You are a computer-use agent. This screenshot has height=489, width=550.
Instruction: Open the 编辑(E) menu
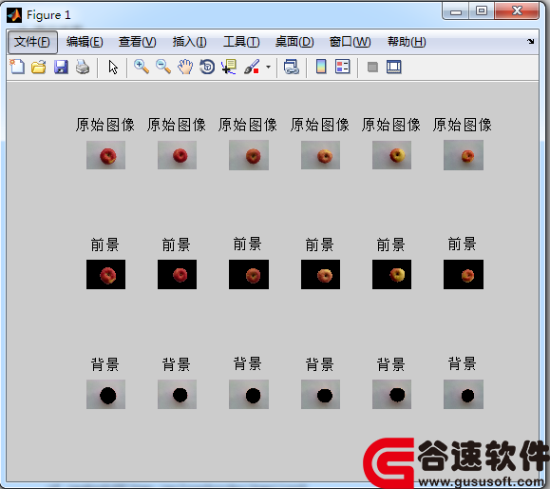[85, 42]
